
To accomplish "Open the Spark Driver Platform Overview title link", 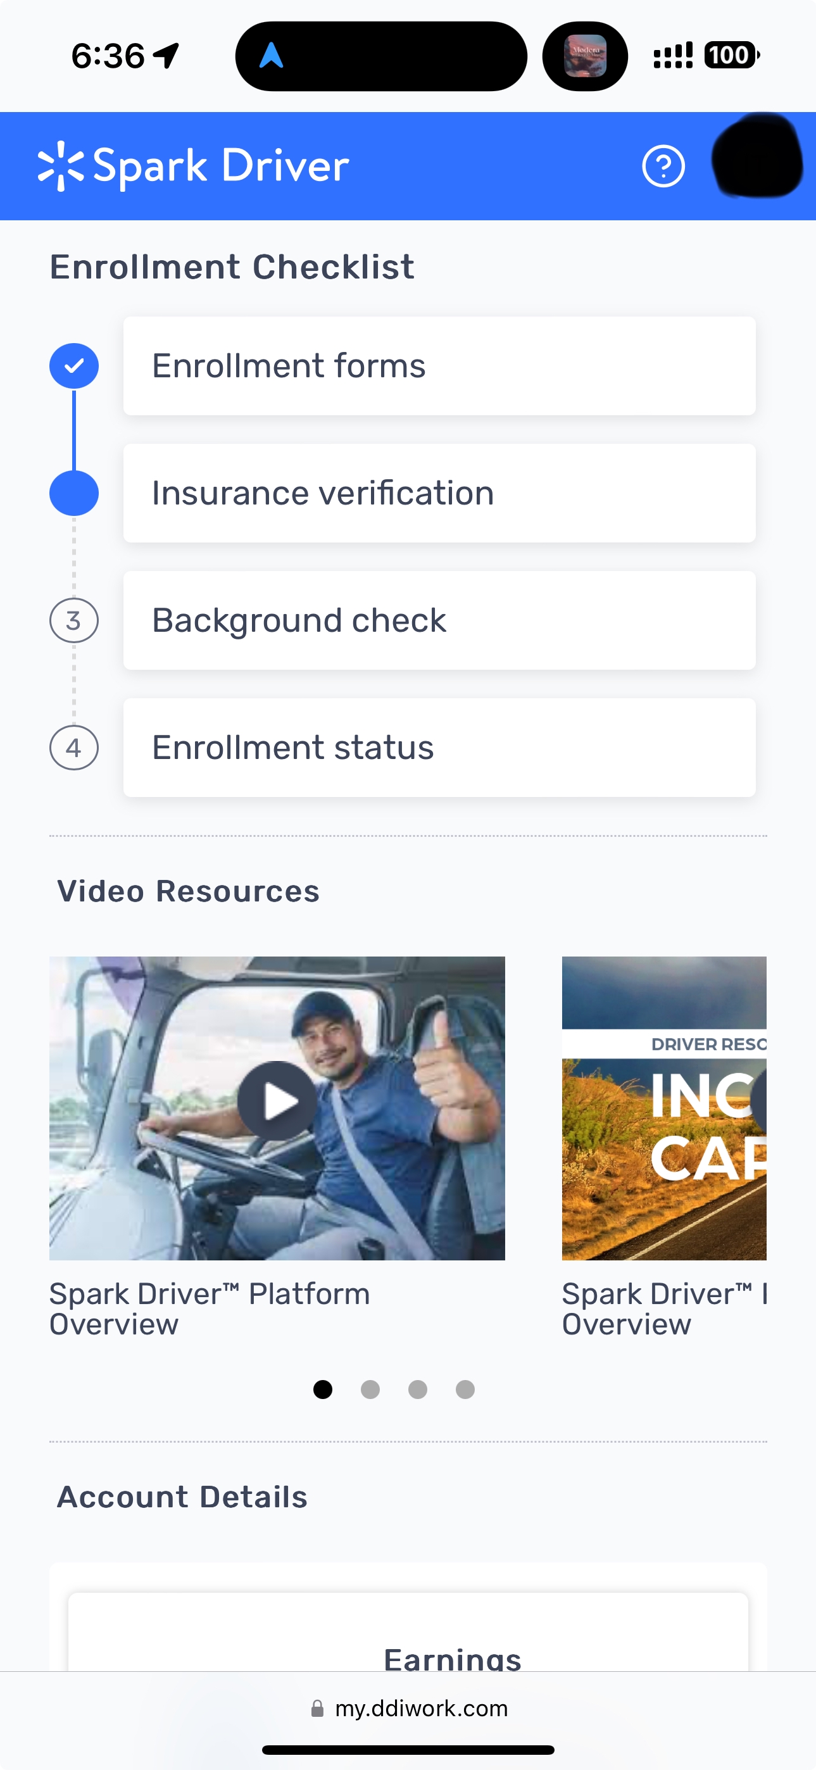I will [210, 1309].
